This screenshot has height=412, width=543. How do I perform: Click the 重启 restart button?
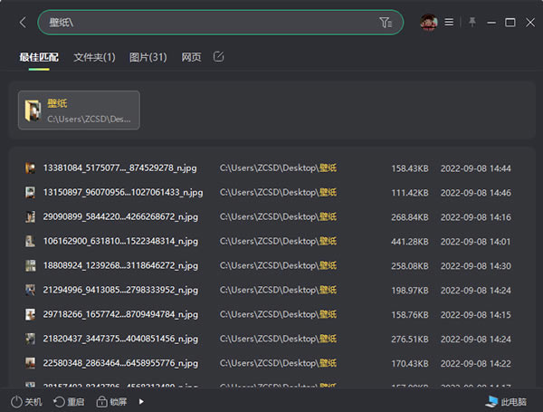coord(68,401)
